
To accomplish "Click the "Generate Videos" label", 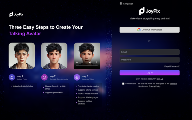I will pyautogui.click(x=88, y=79).
